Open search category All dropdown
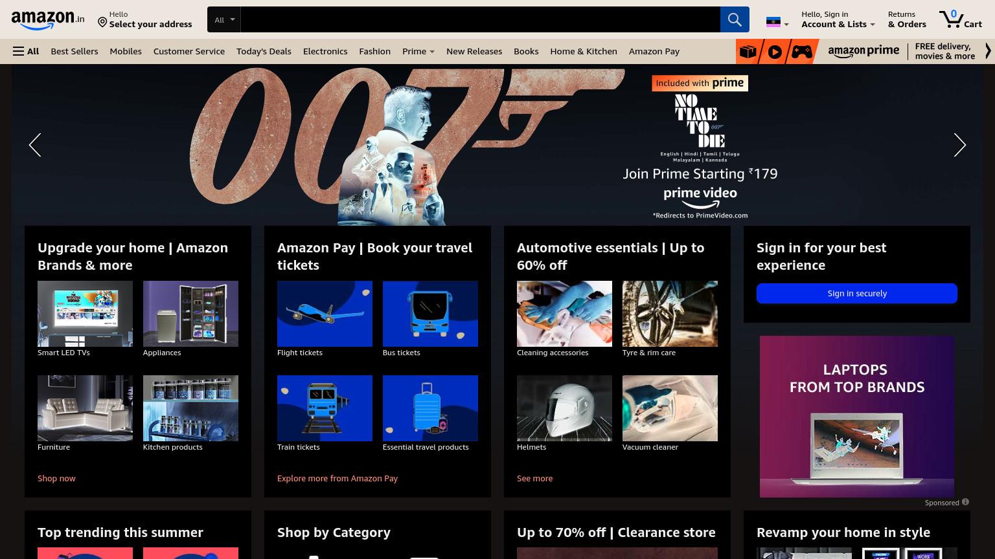 pyautogui.click(x=224, y=19)
